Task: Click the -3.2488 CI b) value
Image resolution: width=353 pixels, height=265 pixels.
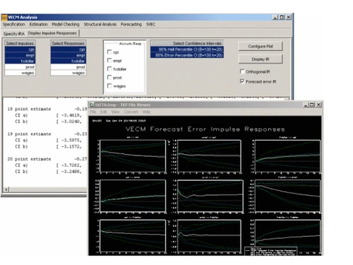Action: 71,172
